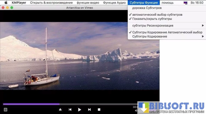This screenshot has width=206, height=114.
Task: Open the 'функции видео' menu
Action: click(88, 3)
